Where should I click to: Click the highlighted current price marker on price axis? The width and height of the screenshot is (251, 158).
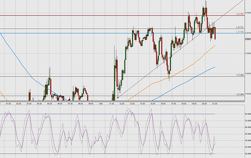pos(248,39)
